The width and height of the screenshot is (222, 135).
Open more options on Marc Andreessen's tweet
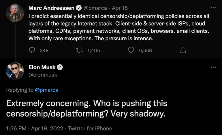[213, 8]
